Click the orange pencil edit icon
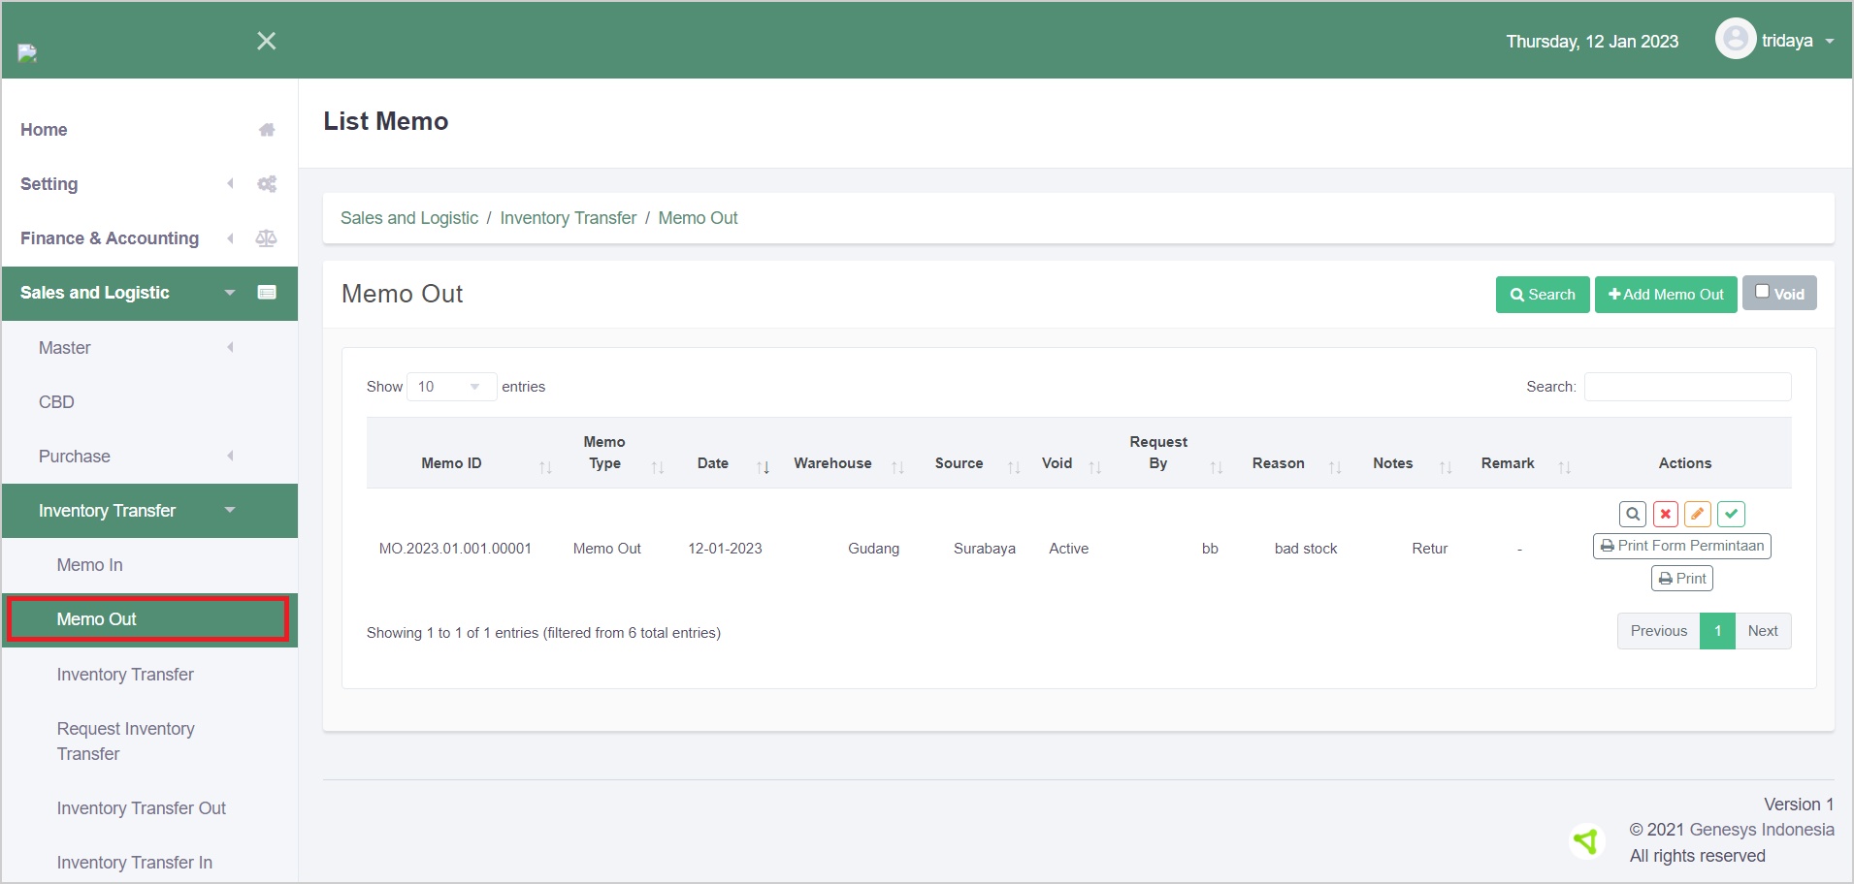Screen dimensions: 1854x884 point(1698,514)
